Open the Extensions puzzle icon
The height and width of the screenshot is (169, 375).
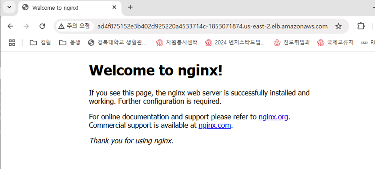pyautogui.click(x=361, y=26)
